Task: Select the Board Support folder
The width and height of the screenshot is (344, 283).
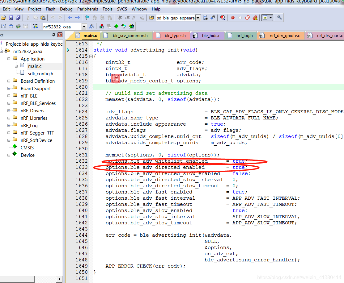Action: click(x=36, y=89)
